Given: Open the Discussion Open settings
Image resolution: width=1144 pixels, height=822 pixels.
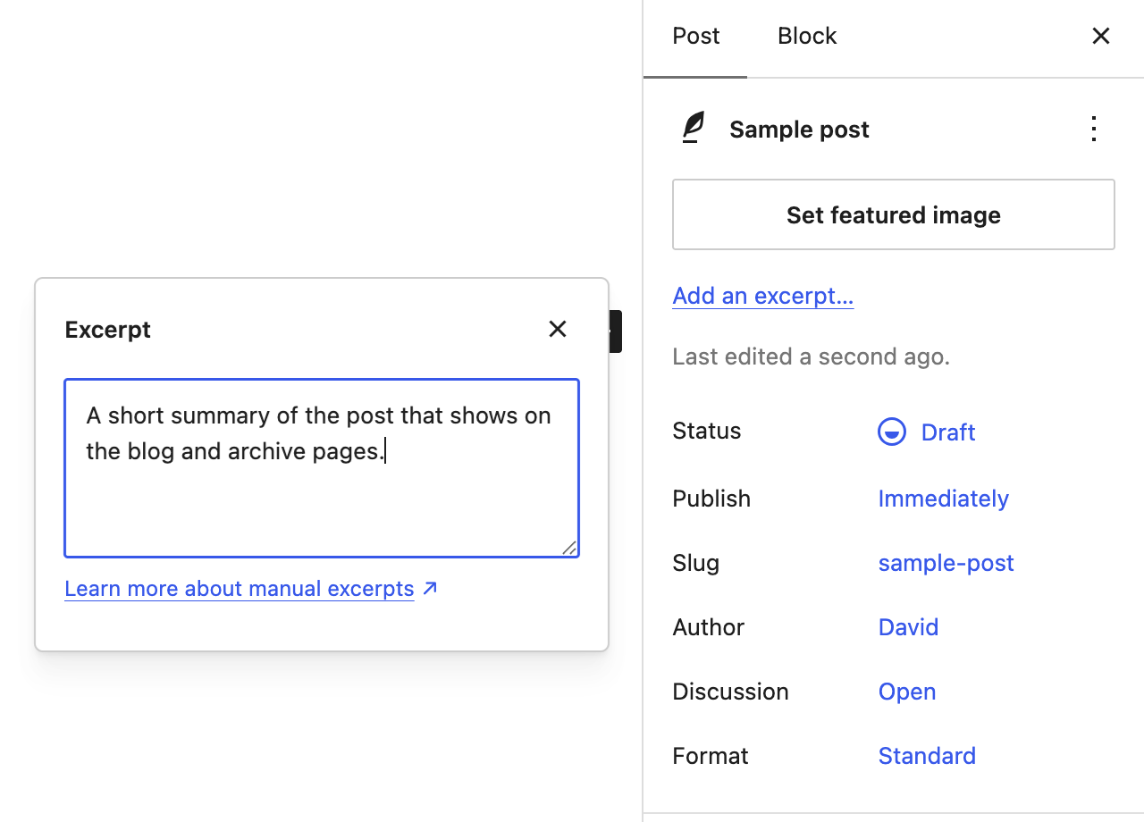Looking at the screenshot, I should click(x=907, y=692).
